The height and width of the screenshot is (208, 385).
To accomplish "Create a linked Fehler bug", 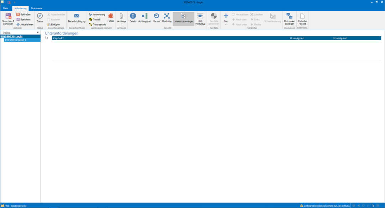I will click(x=111, y=16).
